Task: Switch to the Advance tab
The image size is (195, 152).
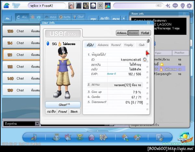Action: pyautogui.click(x=103, y=45)
